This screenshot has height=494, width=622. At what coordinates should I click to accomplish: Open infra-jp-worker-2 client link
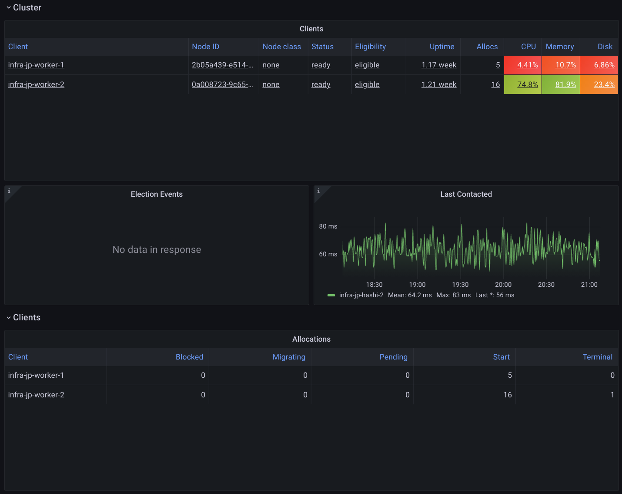coord(36,84)
